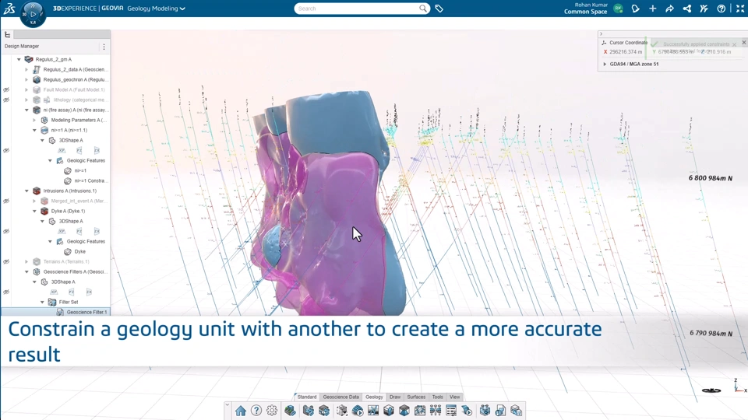
Task: Expand GDA94 / MGA zone 51 section
Action: point(605,64)
